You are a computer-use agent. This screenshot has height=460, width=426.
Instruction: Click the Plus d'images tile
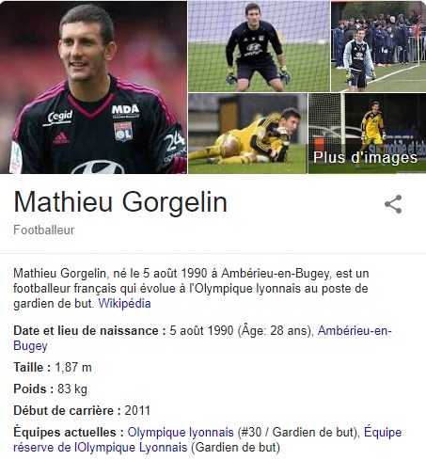(368, 134)
